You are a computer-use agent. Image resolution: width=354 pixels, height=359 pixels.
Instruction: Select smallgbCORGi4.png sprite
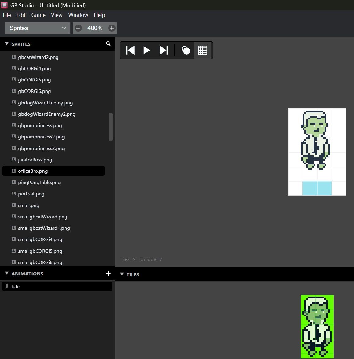53,240
